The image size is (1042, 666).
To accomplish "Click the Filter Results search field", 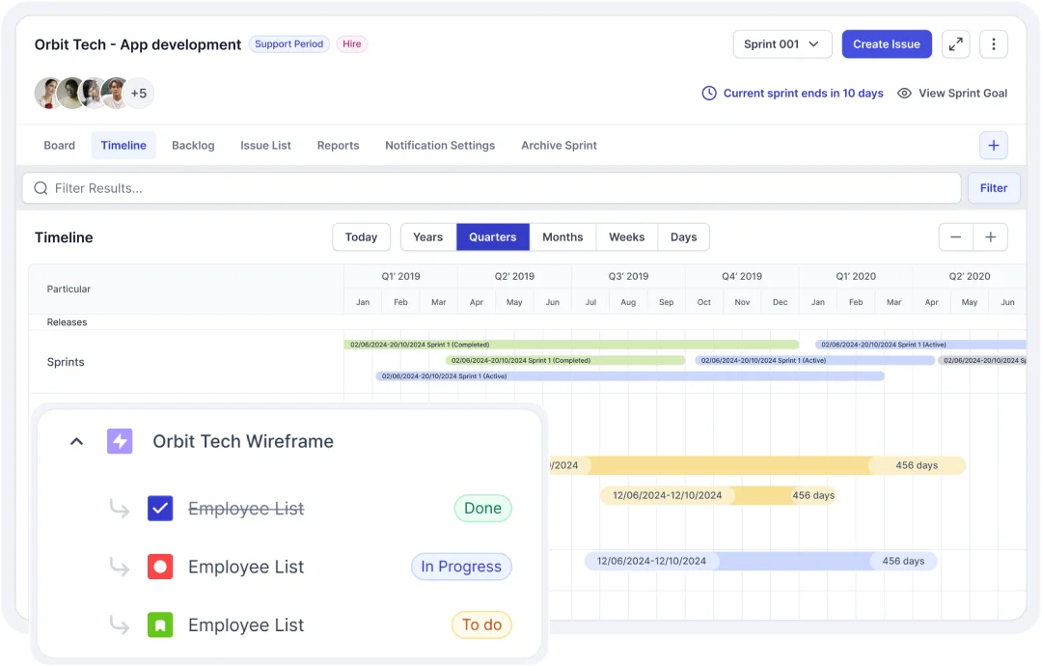I will [x=492, y=188].
